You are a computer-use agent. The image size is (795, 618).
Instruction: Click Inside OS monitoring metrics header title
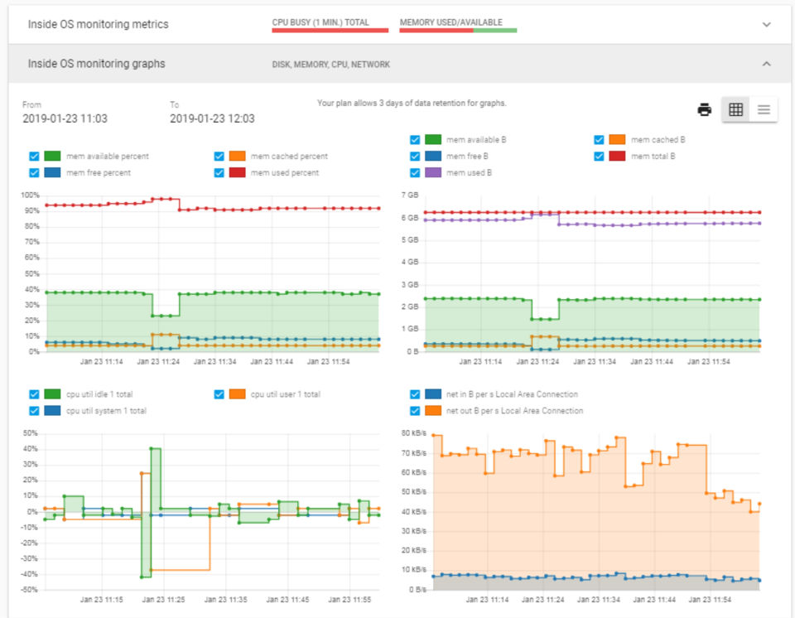(x=98, y=24)
